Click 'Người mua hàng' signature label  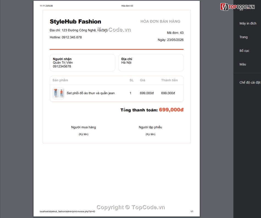coord(84,127)
